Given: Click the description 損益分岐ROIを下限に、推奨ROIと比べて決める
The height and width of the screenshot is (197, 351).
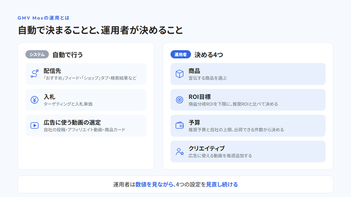Looking at the screenshot, I should click(x=233, y=104).
